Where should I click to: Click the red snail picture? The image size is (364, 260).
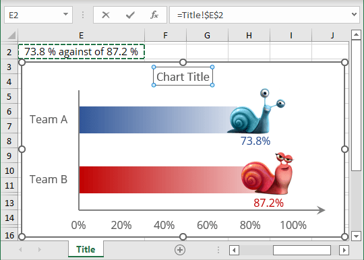(x=267, y=174)
